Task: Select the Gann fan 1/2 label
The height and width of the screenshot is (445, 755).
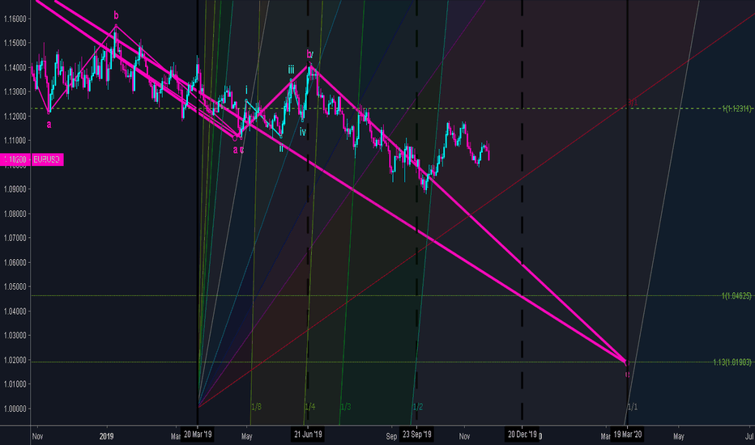Action: (418, 406)
